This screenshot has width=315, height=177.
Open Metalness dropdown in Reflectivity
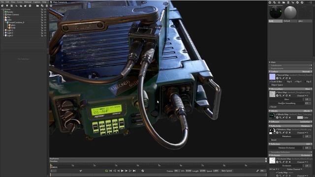point(306,126)
